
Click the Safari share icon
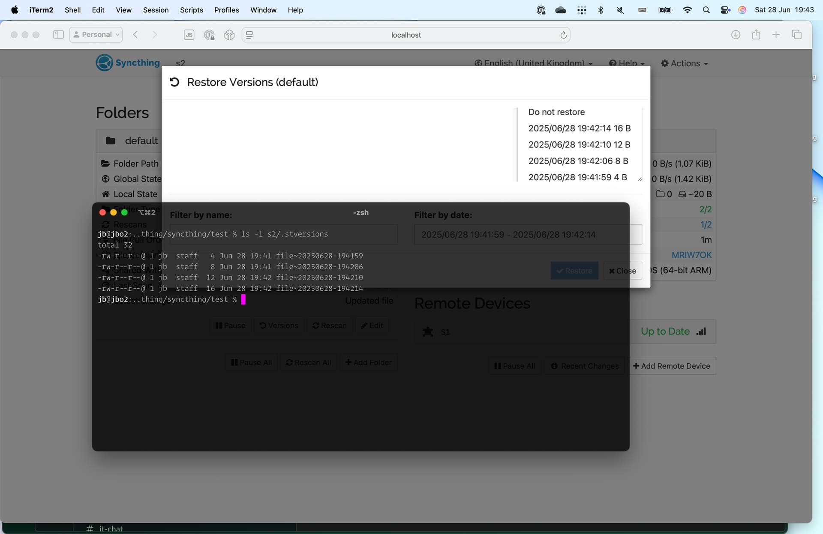[x=756, y=35]
